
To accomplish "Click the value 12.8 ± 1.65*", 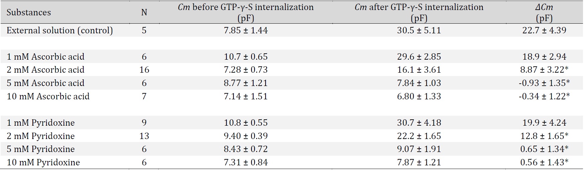I will (x=544, y=136).
